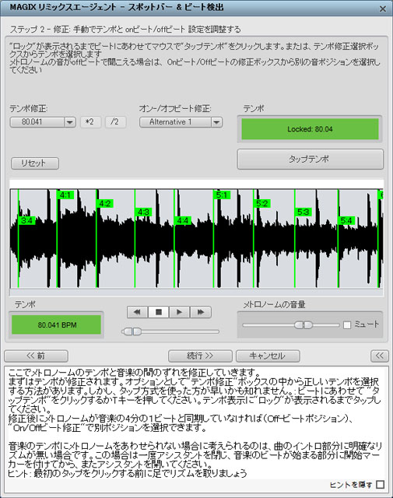Click the metronome volume slider handle
The width and height of the screenshot is (393, 498).
304,325
